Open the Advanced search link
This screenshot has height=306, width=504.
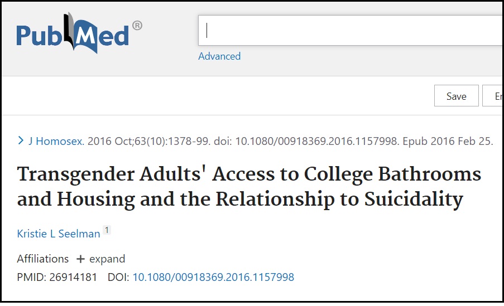(219, 56)
